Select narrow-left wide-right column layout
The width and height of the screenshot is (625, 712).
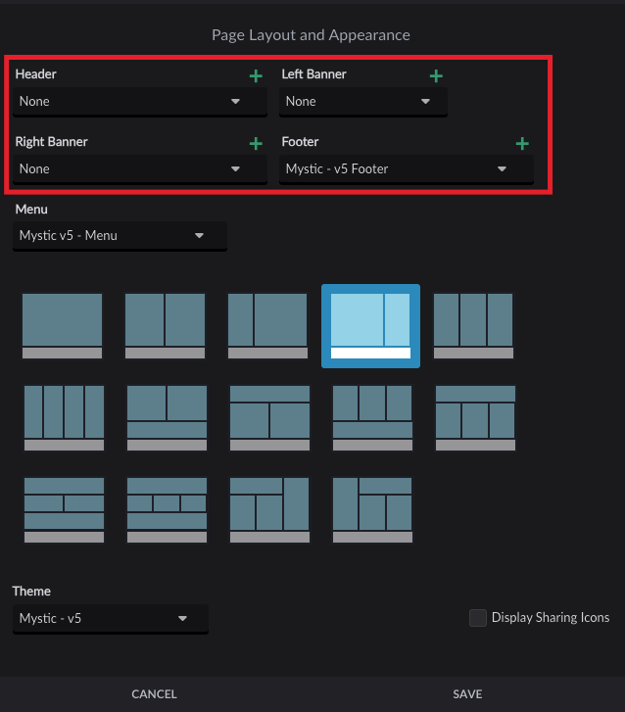click(267, 326)
